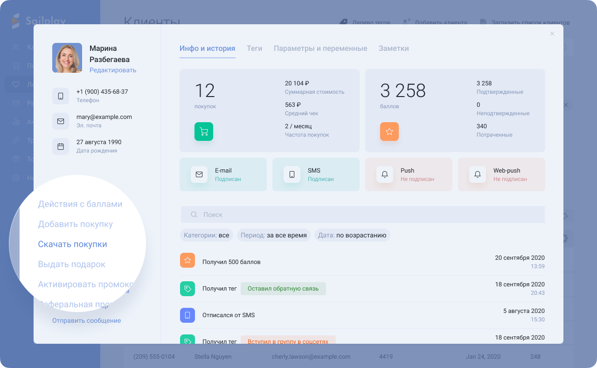Open the Период: за все время filter
597x368 pixels.
click(274, 235)
